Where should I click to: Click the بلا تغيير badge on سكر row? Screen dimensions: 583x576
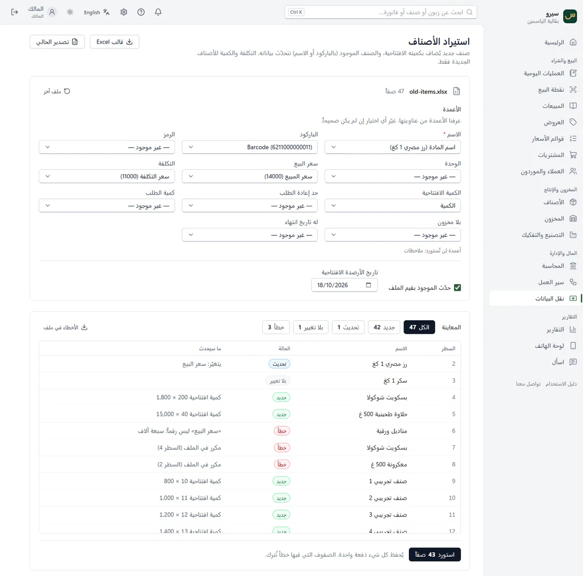point(278,381)
